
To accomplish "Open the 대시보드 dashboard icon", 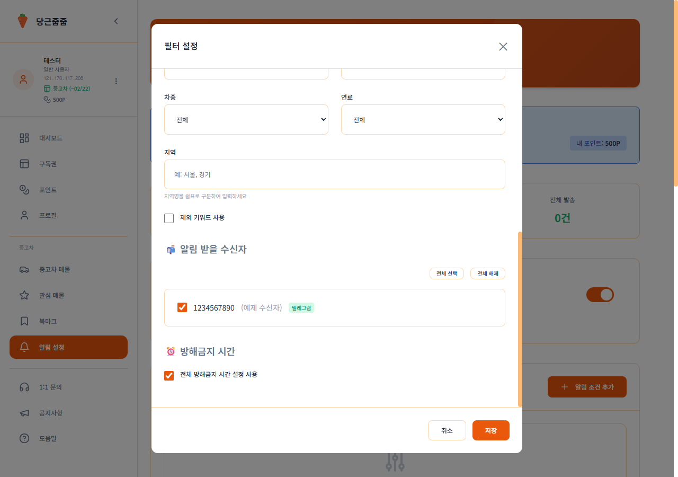I will click(24, 138).
